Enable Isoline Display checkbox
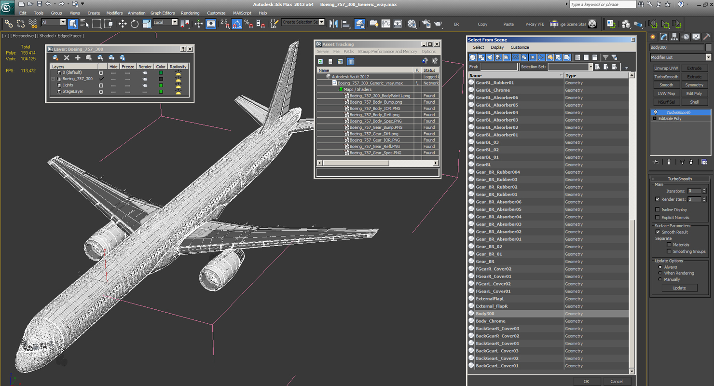The width and height of the screenshot is (714, 386). tap(658, 209)
